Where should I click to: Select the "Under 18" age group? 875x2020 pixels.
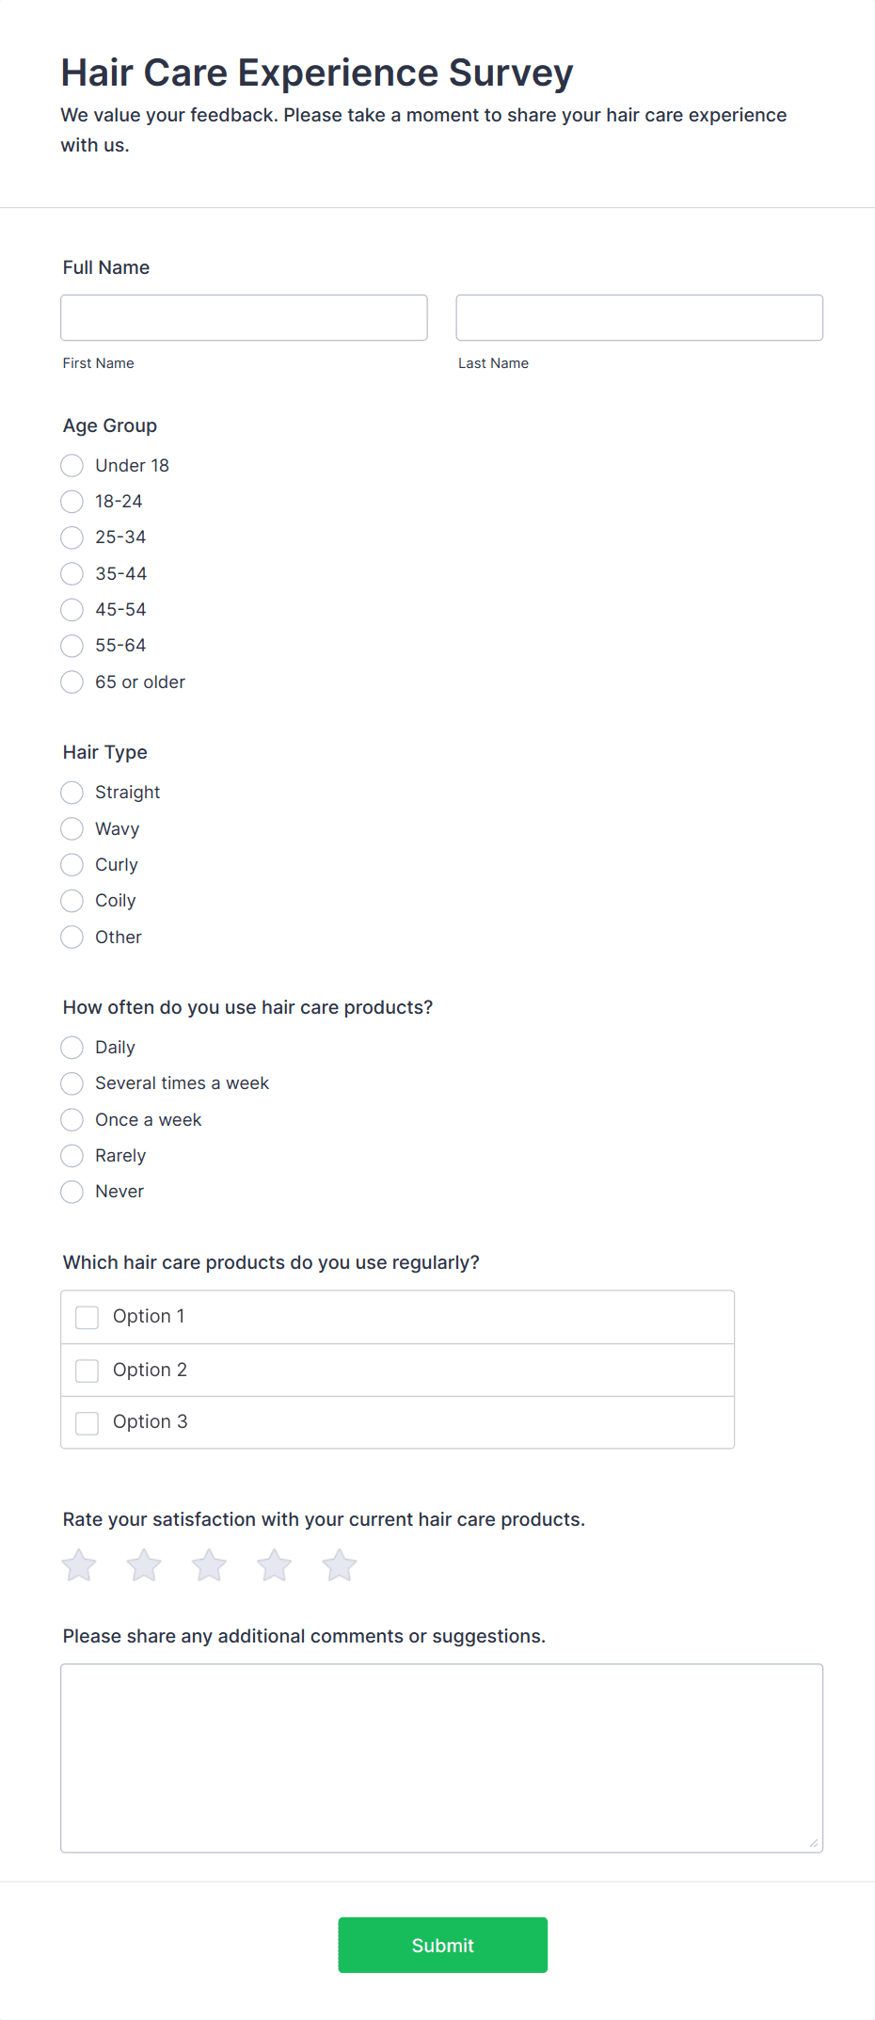72,465
